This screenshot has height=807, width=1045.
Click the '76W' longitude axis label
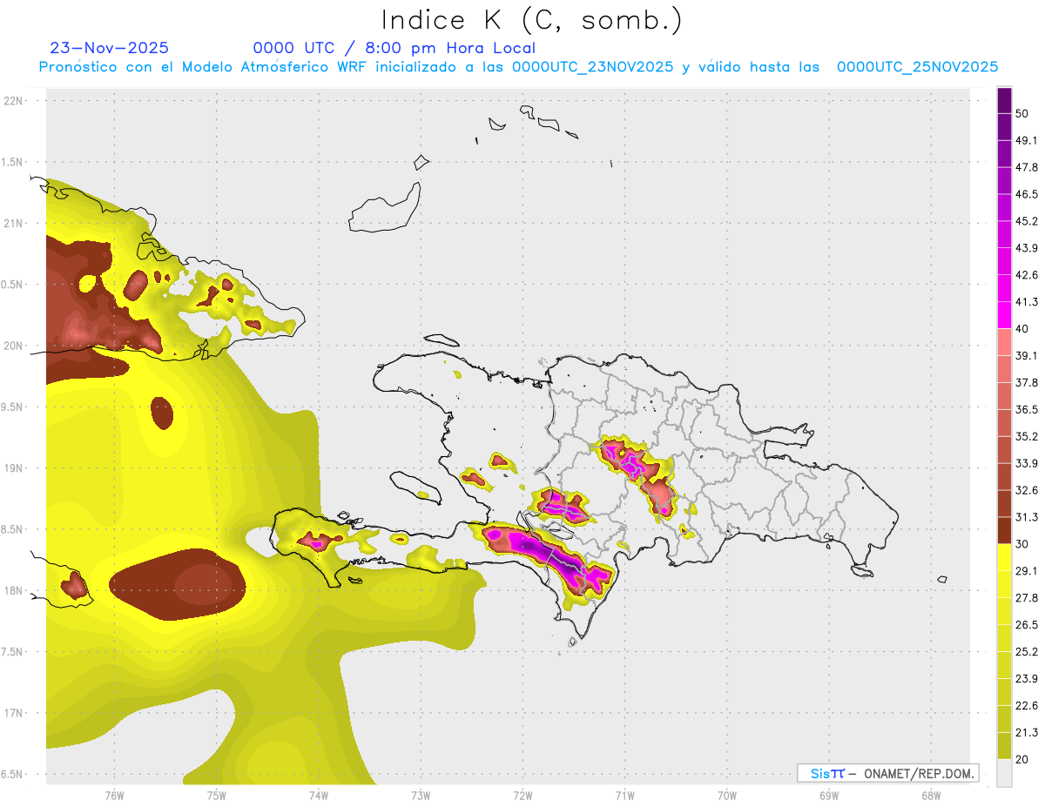click(x=114, y=795)
